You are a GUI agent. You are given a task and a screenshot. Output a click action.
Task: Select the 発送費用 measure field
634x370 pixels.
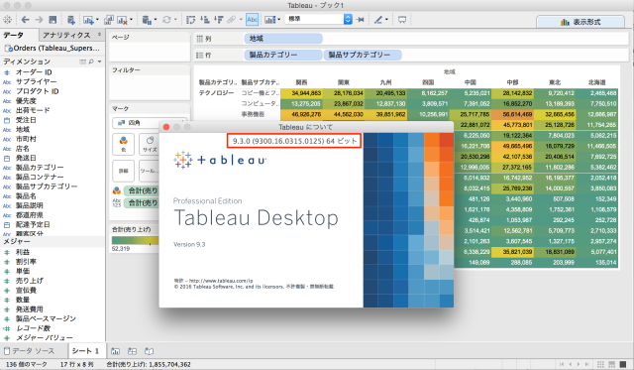tap(30, 309)
